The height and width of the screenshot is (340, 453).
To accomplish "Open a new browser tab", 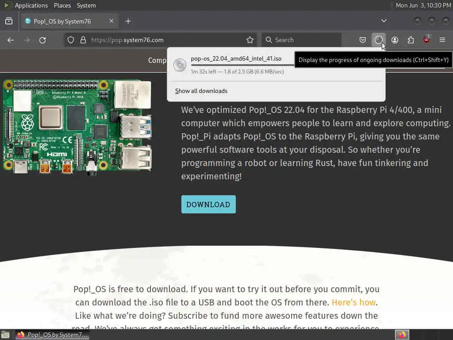I will pos(128,21).
